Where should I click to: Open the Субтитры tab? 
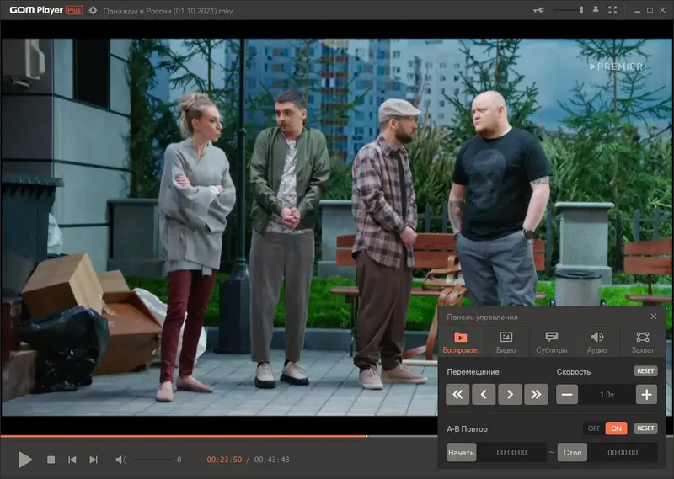point(552,342)
